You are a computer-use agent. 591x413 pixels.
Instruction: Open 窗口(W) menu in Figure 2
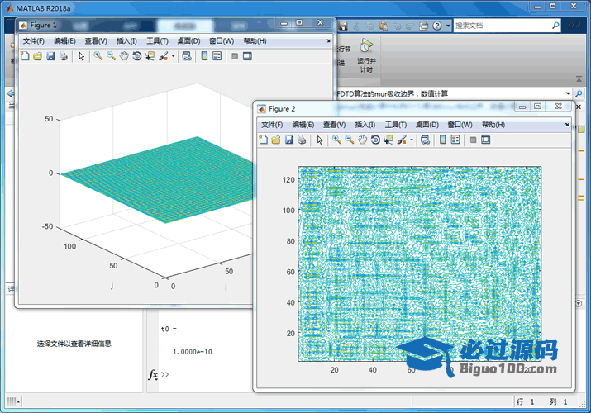[460, 125]
